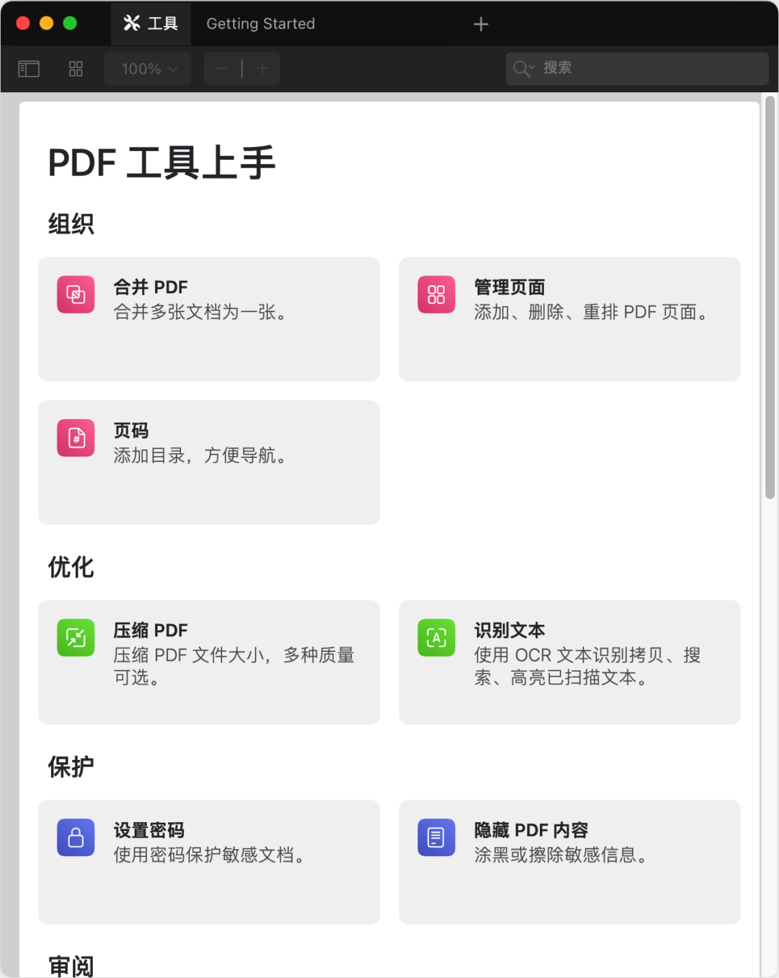Viewport: 779px width, 978px height.
Task: Toggle the sidebar panel icon
Action: tap(29, 69)
